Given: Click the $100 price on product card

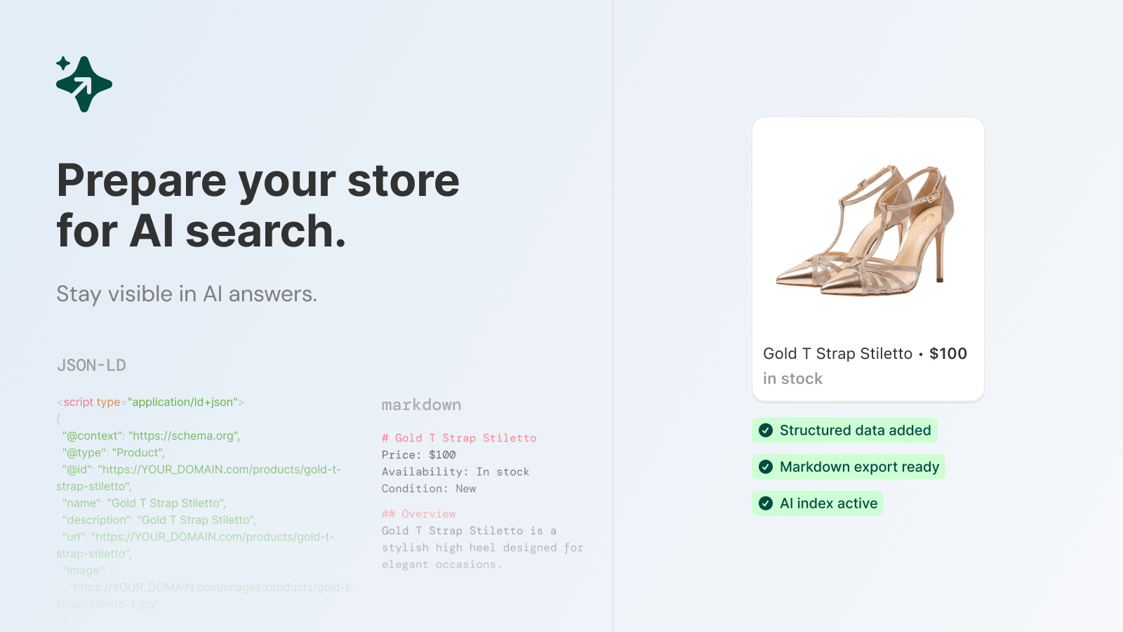Looking at the screenshot, I should tap(948, 353).
